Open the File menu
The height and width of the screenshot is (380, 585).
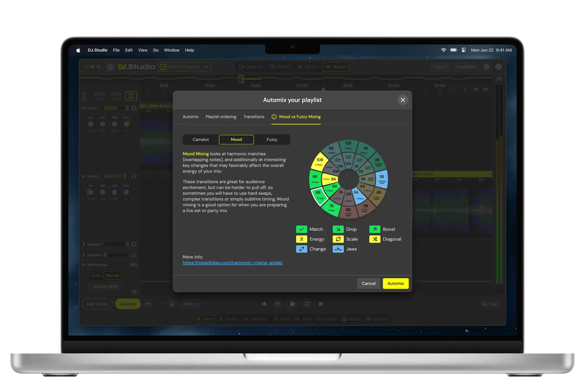[x=116, y=50]
